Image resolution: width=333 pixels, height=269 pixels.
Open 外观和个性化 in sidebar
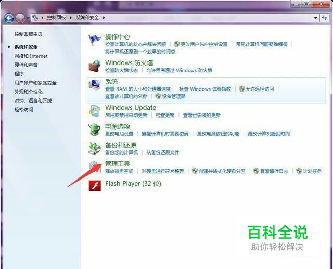pos(29,92)
